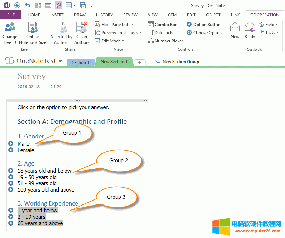Open New Section Group
Image resolution: width=285 pixels, height=238 pixels.
pos(177,62)
